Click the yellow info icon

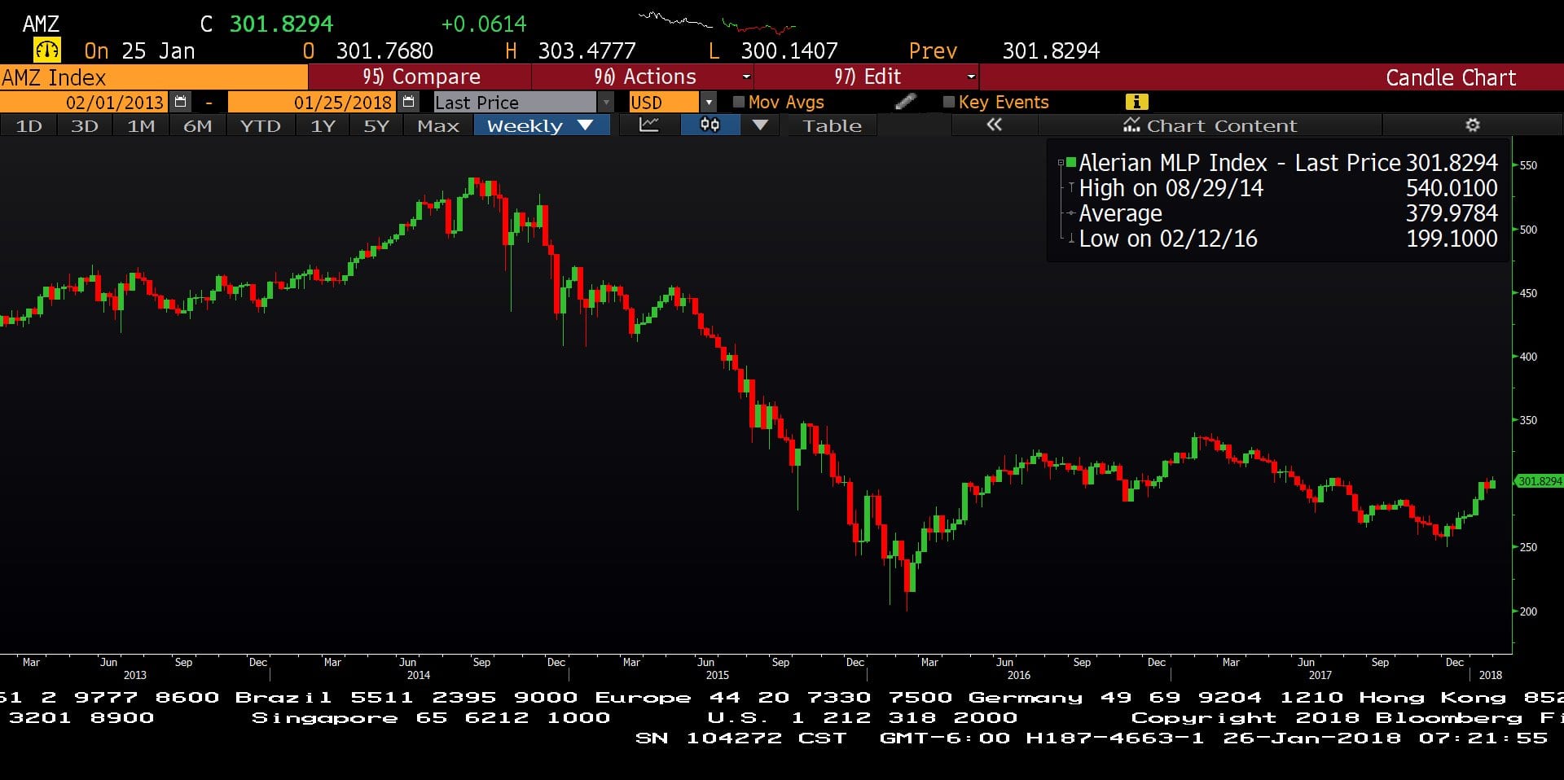click(1136, 102)
